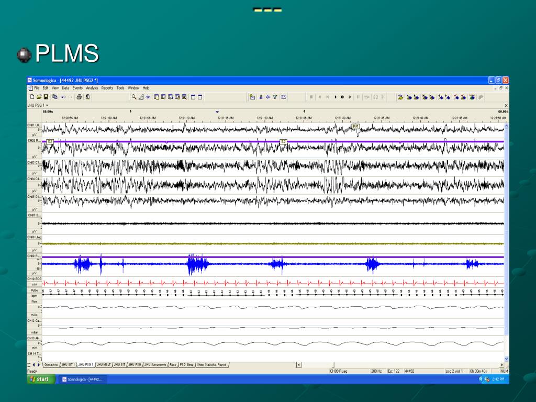
Task: Click the vertical scrollbar down arrow
Action: click(x=506, y=359)
